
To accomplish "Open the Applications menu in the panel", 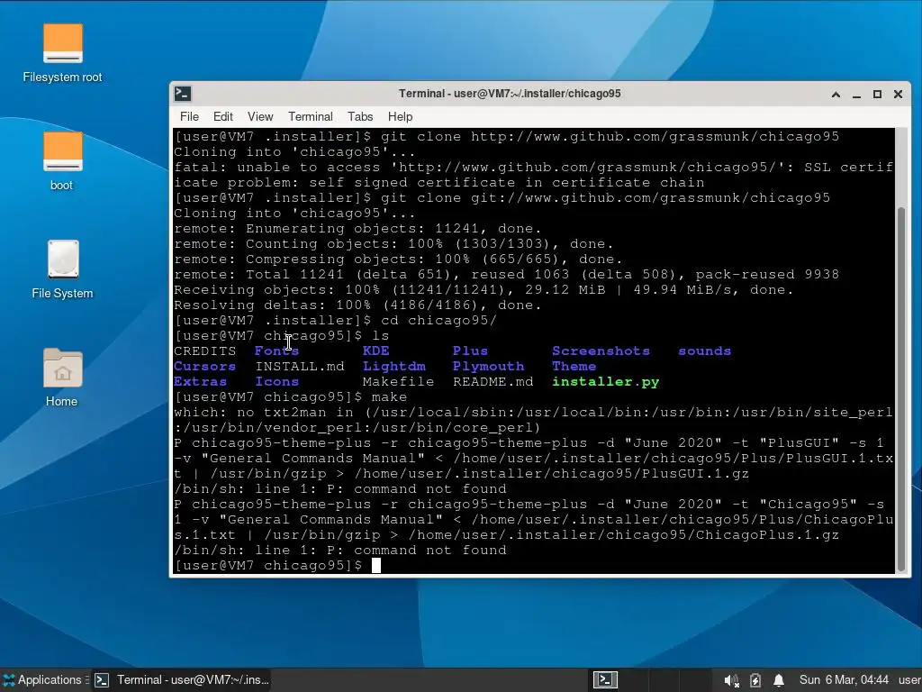I will pyautogui.click(x=44, y=679).
